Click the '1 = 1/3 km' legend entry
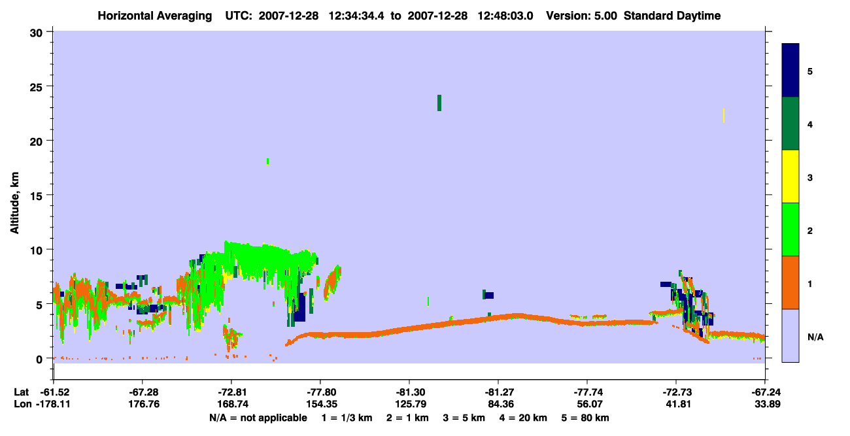Screen dimensions: 850x436 tap(346, 418)
